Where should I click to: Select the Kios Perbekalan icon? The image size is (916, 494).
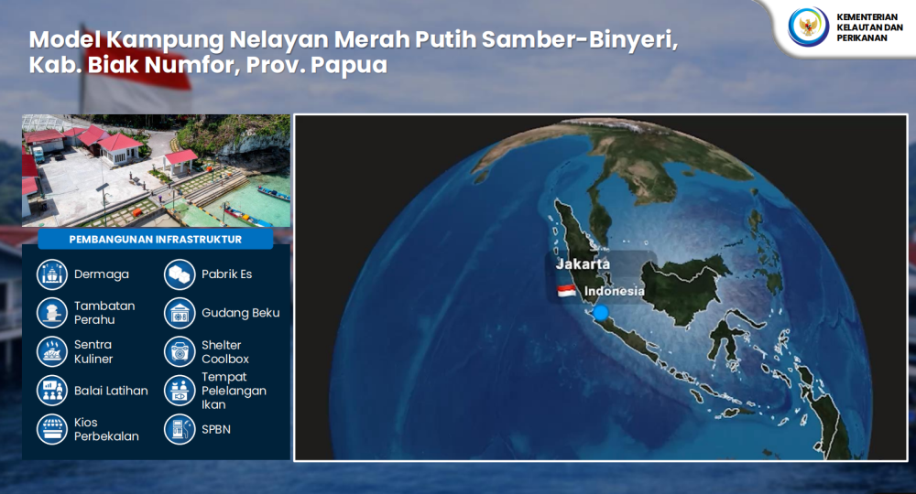52,429
